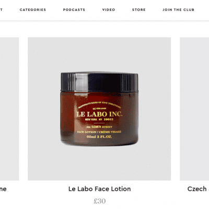Visit the Store page

[139, 10]
